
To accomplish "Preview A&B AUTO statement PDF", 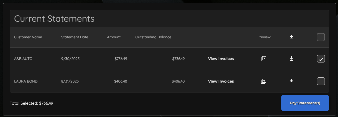I will click(264, 59).
